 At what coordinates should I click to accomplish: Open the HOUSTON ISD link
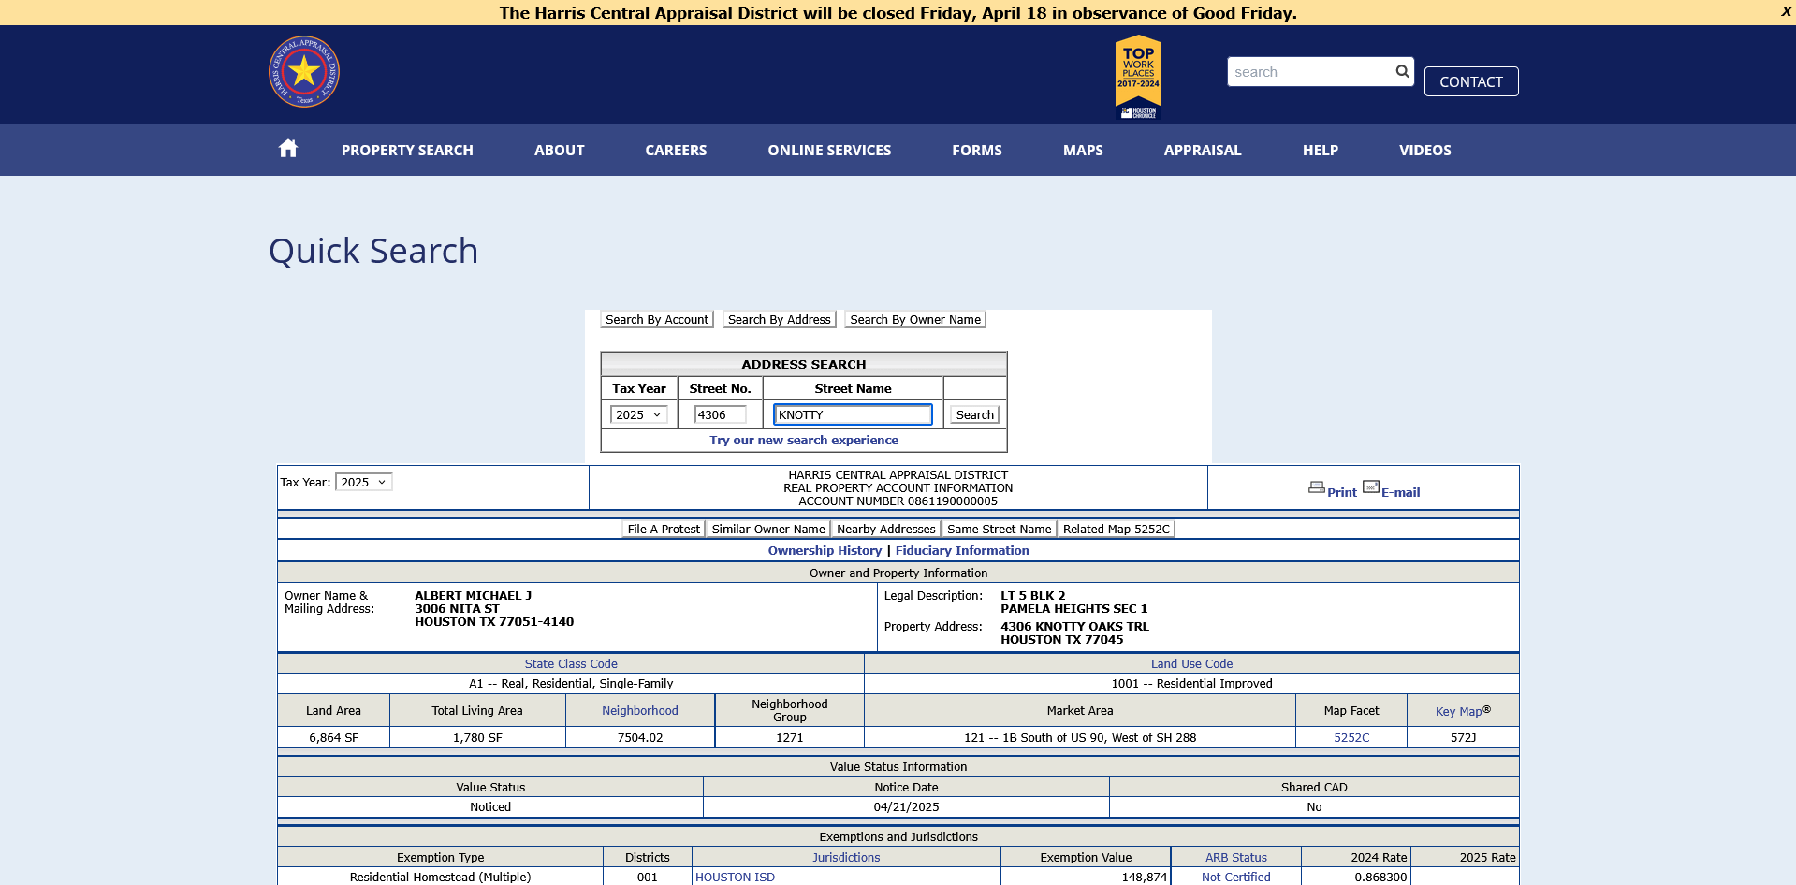[735, 877]
